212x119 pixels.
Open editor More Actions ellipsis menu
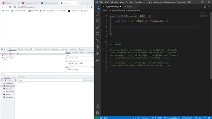coord(209,7)
